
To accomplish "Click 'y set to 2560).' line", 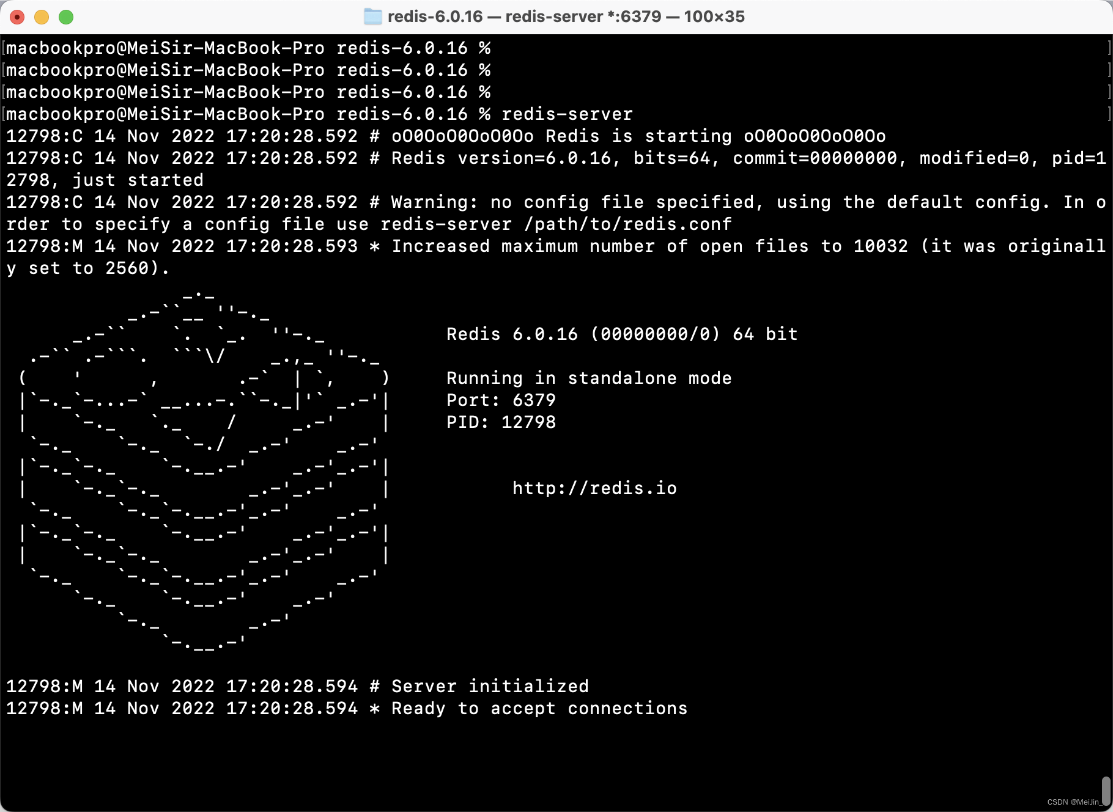I will pos(88,268).
